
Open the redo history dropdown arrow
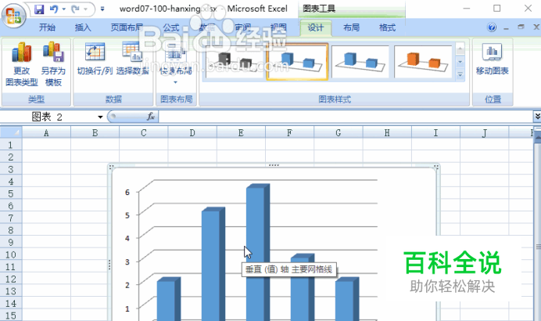(85, 9)
